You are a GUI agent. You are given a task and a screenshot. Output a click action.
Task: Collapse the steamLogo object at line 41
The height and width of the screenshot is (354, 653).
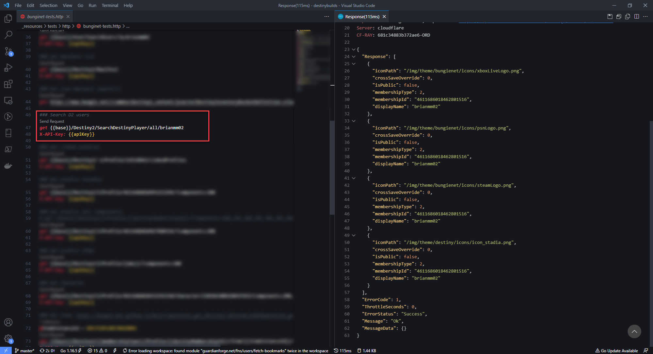point(353,178)
